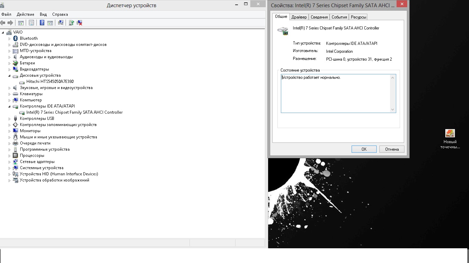Expand the Bluetooth device category
Viewport: 469px width, 263px height.
click(x=10, y=39)
